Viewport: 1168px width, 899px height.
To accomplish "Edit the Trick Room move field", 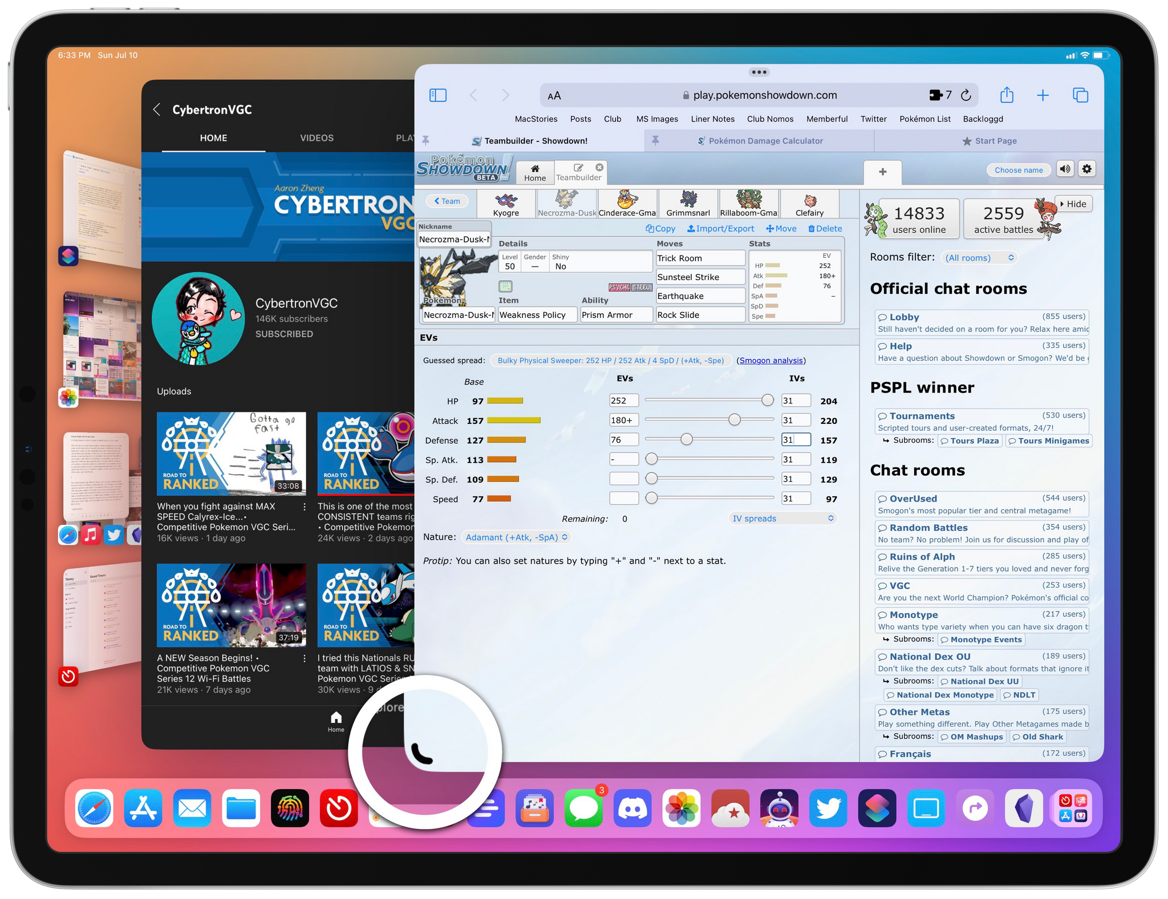I will pos(701,258).
